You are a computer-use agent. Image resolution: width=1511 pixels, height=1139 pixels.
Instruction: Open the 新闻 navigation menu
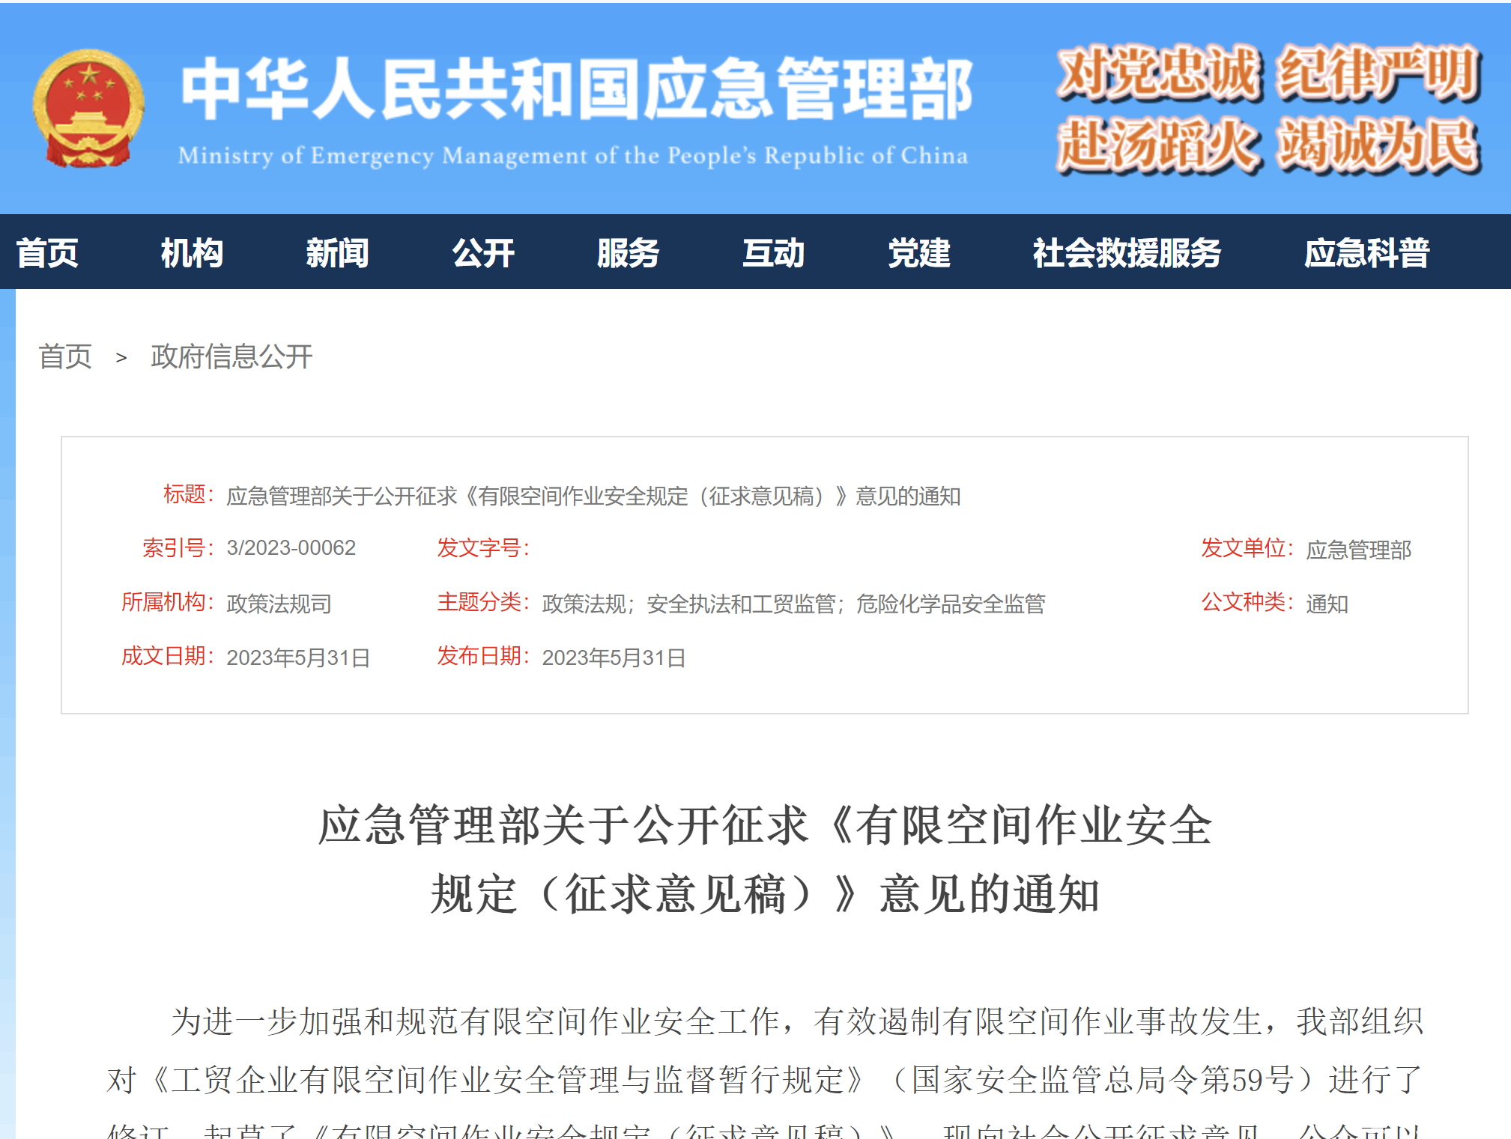[x=337, y=253]
